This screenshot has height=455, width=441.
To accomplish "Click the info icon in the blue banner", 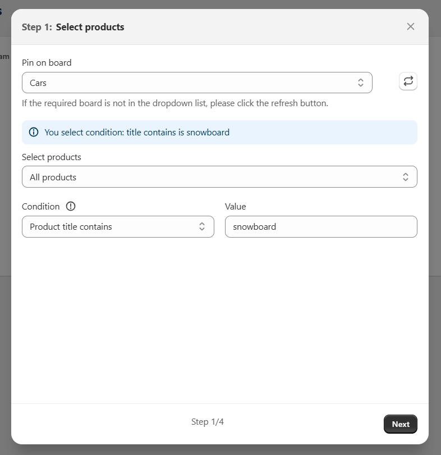I will pos(34,133).
